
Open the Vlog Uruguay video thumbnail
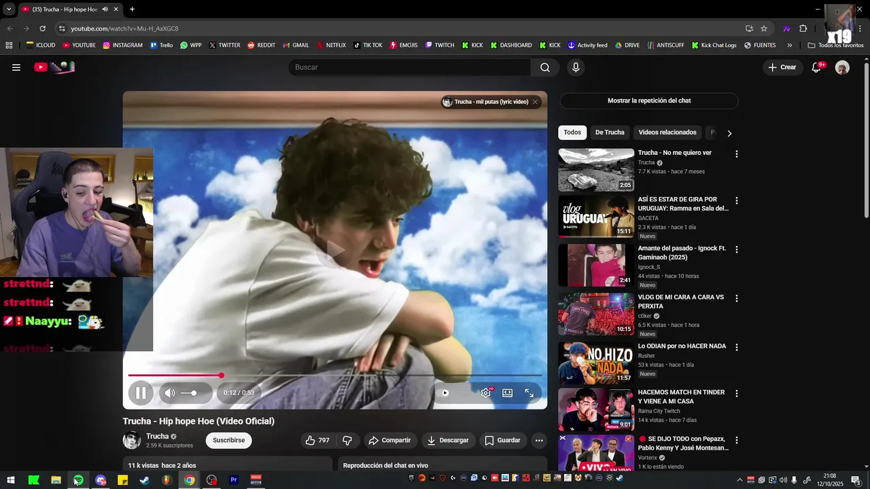596,217
